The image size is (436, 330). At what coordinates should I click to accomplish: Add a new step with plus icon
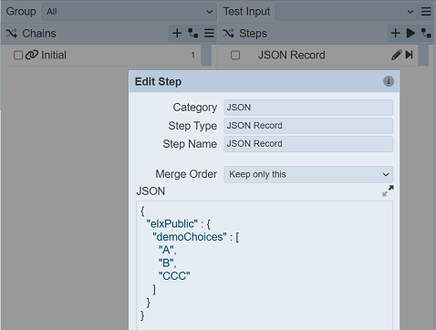[395, 33]
